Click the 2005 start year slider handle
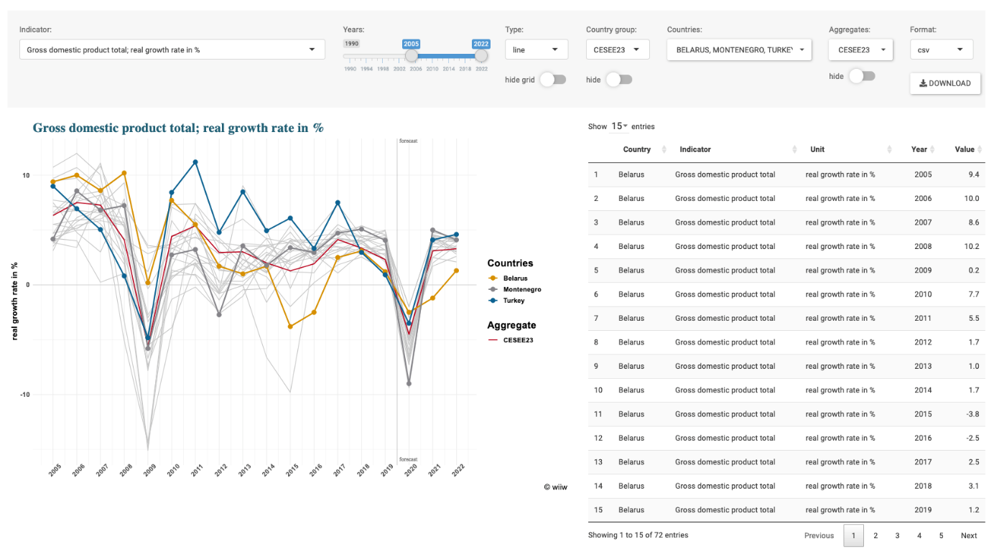 (412, 56)
